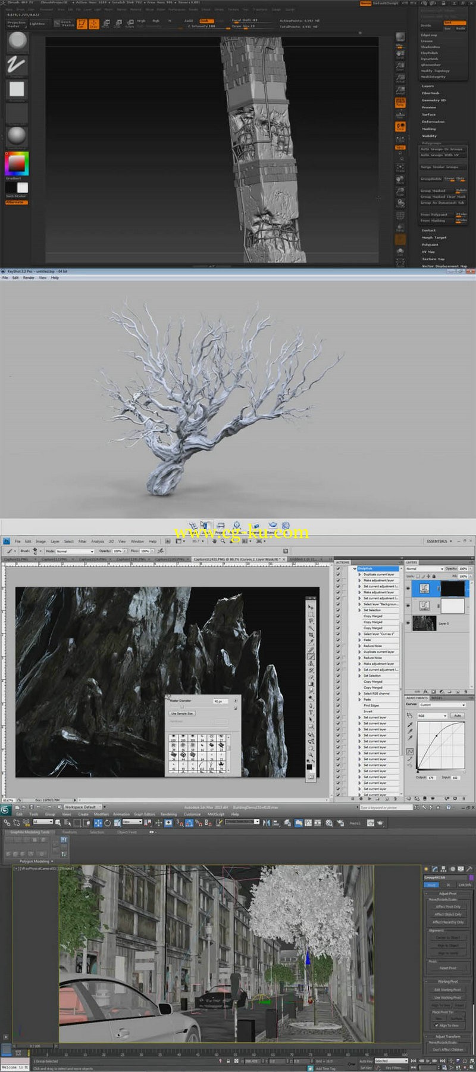Click the Move icon in ZBrush top shelf

coord(105,24)
